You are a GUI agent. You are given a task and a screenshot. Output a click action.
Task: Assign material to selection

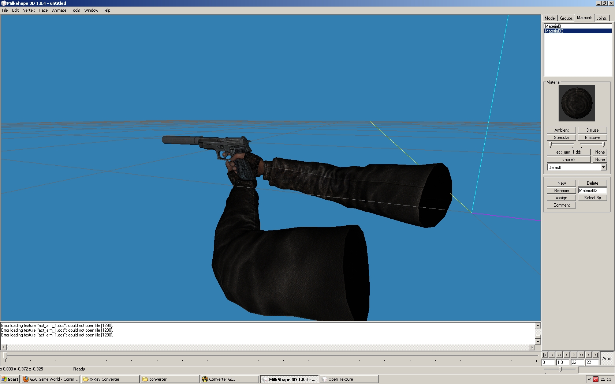click(561, 198)
